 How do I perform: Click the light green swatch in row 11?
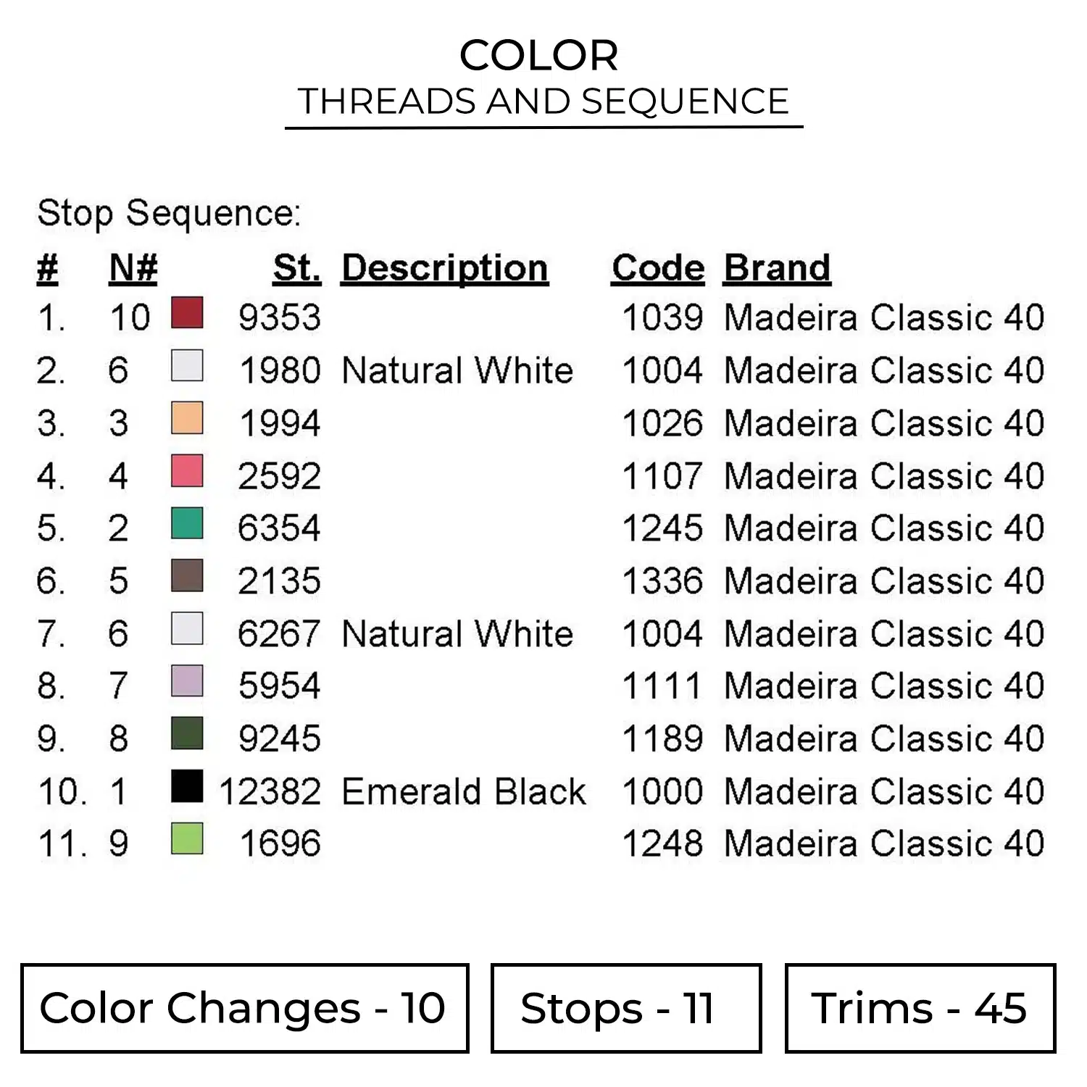click(187, 839)
